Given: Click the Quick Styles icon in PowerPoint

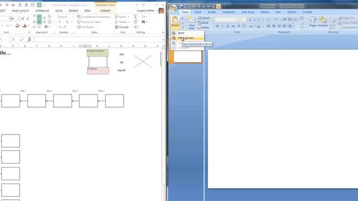Looking at the screenshot, I should [332, 22].
